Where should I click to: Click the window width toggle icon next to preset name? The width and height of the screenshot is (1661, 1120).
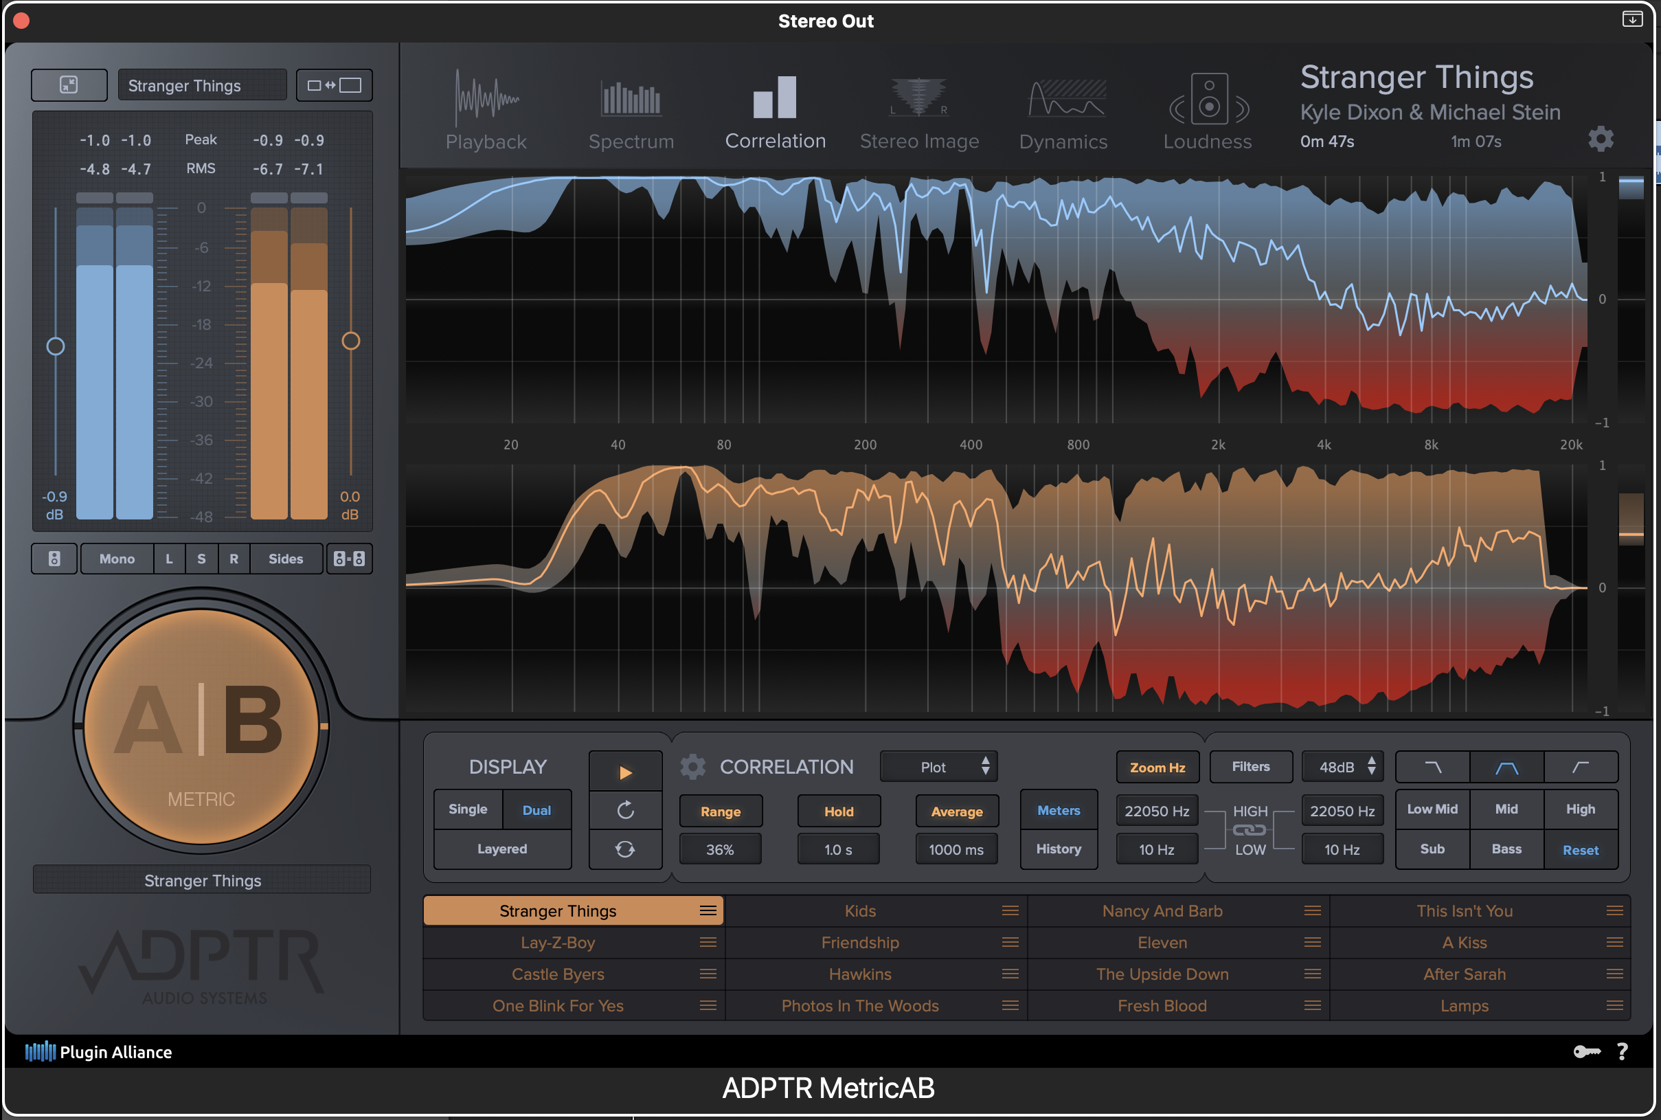click(x=333, y=85)
